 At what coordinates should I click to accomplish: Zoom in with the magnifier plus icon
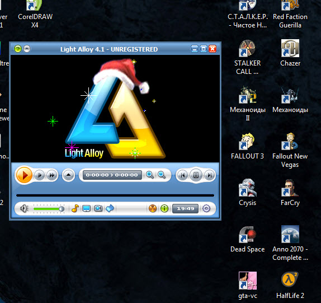[150, 175]
